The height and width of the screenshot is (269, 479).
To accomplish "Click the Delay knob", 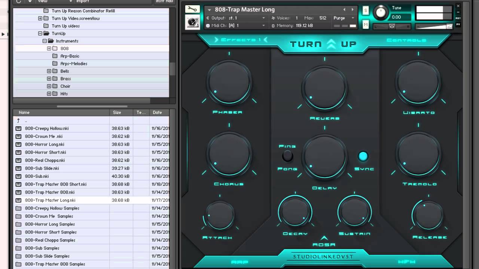I will pyautogui.click(x=324, y=157).
